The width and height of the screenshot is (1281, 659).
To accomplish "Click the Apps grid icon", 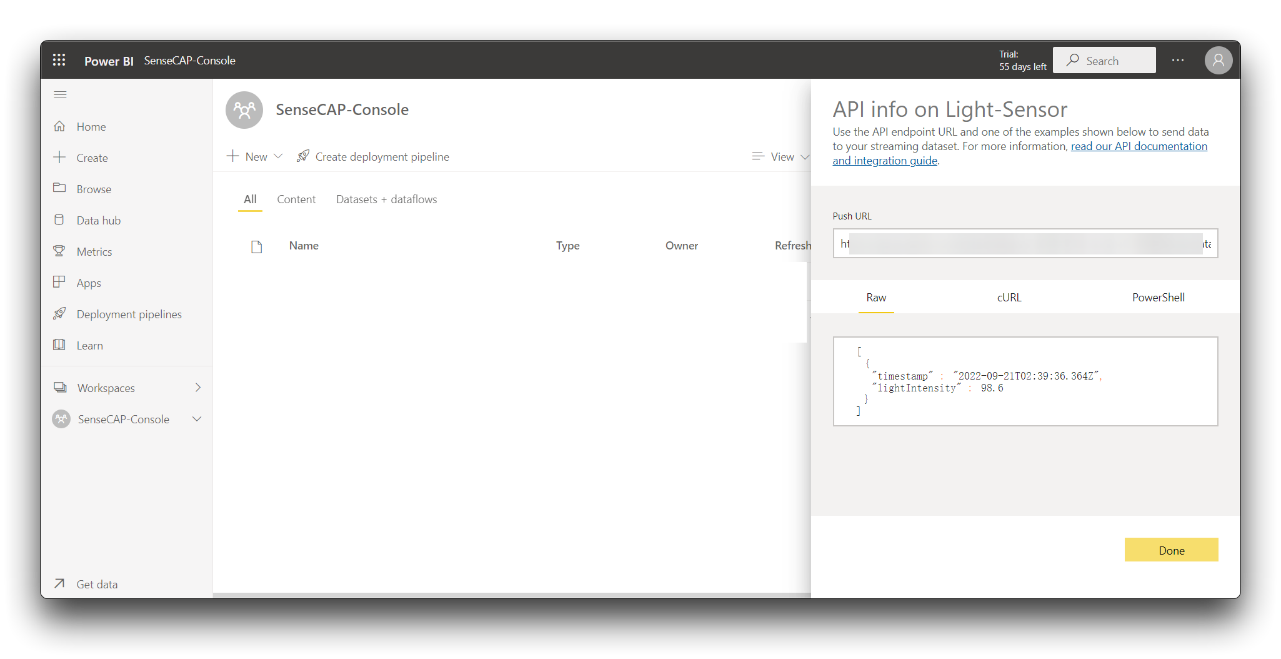I will coord(59,282).
